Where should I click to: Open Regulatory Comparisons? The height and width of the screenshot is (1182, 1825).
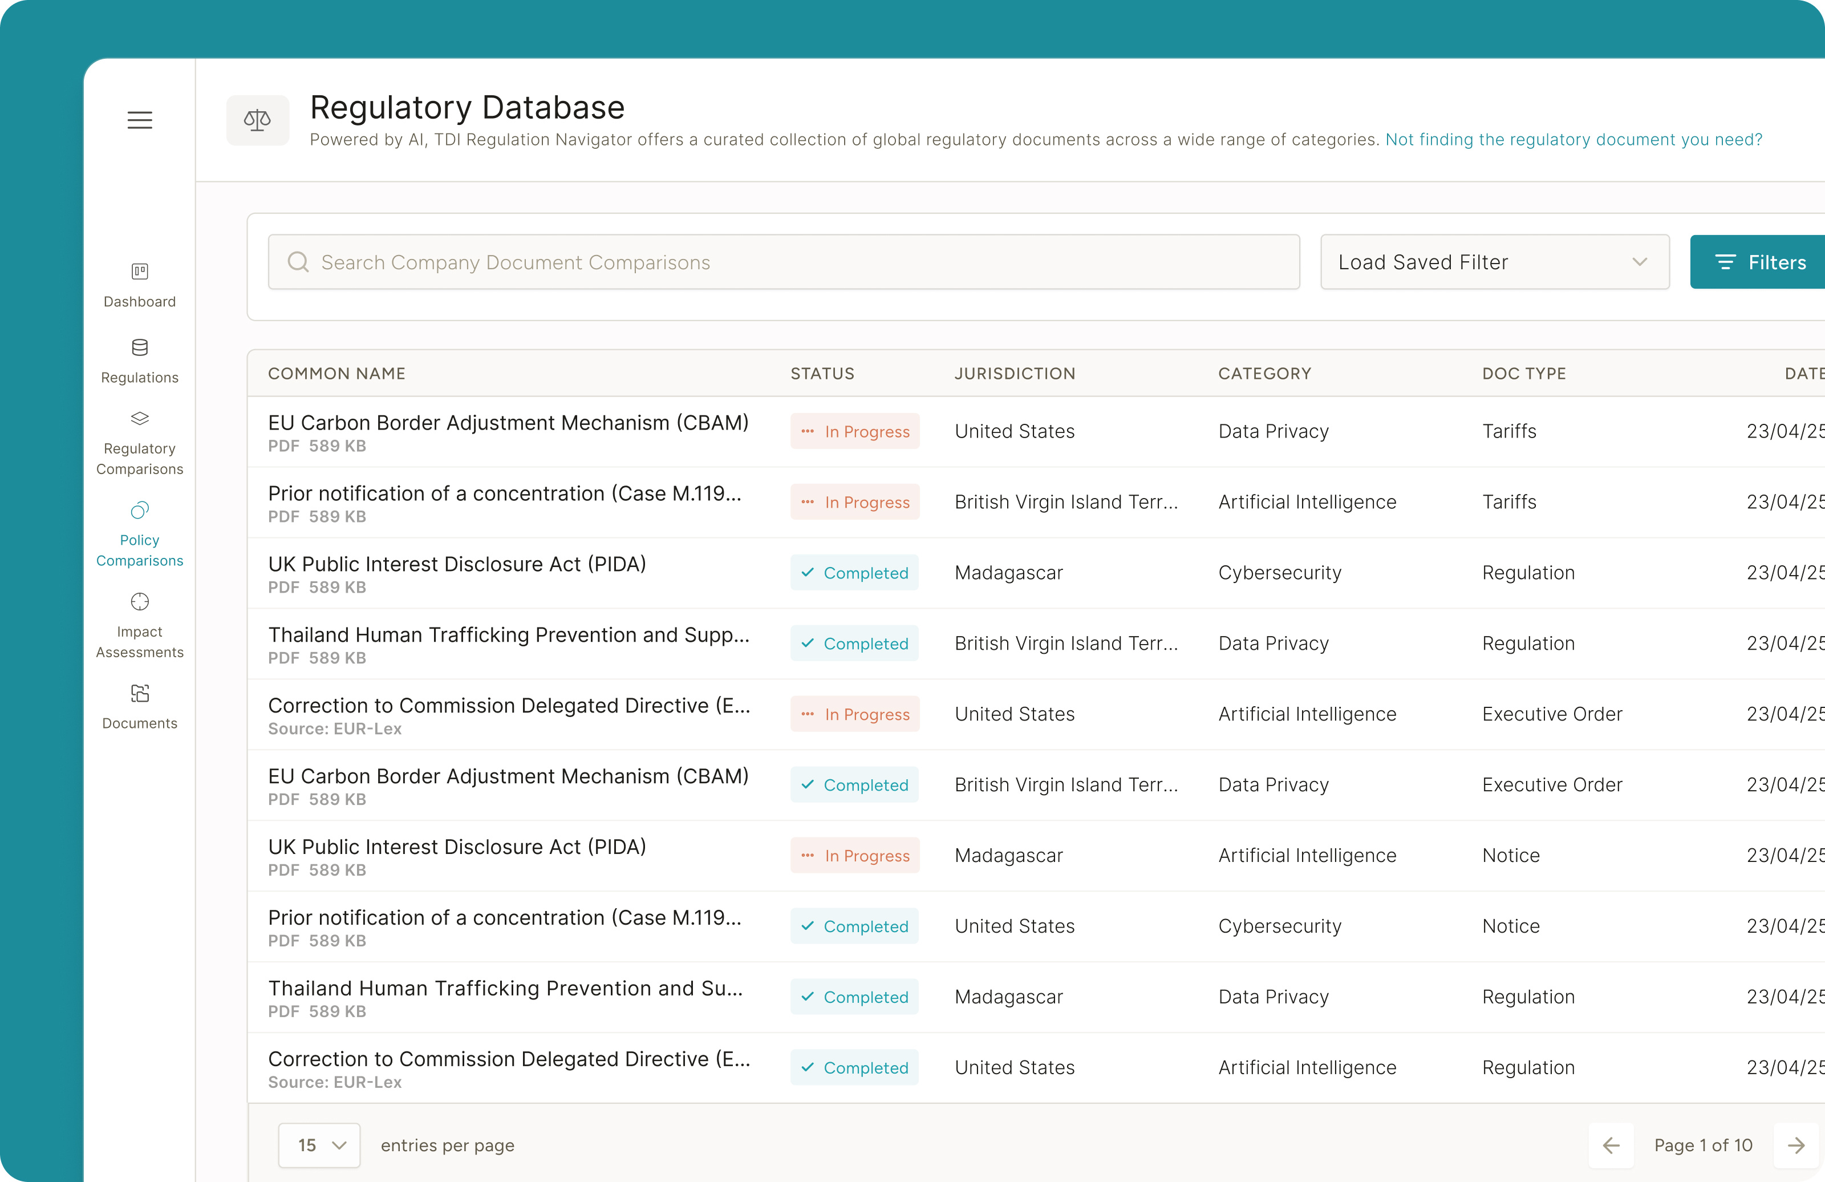[140, 443]
